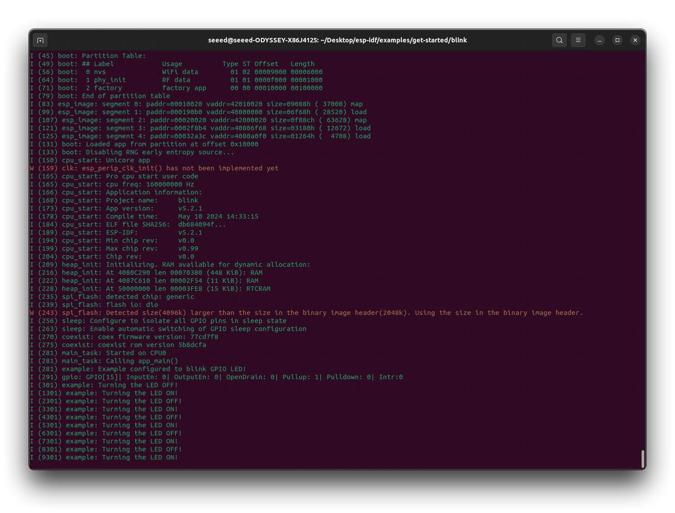Click the (6301) 'LED OFF!' line
Image resolution: width=675 pixels, height=513 pixels.
coord(106,433)
